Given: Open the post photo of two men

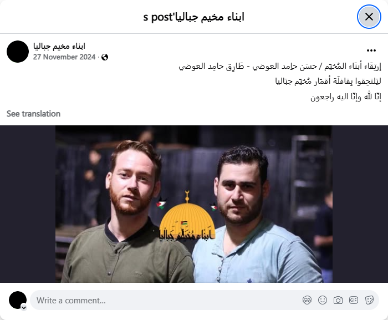Looking at the screenshot, I should point(194,204).
